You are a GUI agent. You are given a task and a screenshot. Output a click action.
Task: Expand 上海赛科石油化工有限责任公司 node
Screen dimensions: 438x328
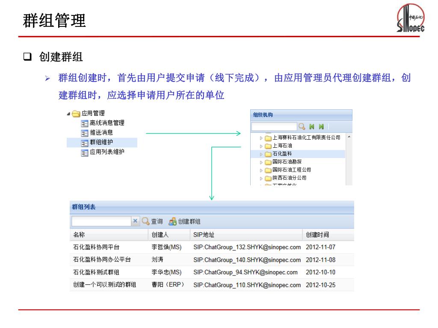point(261,138)
